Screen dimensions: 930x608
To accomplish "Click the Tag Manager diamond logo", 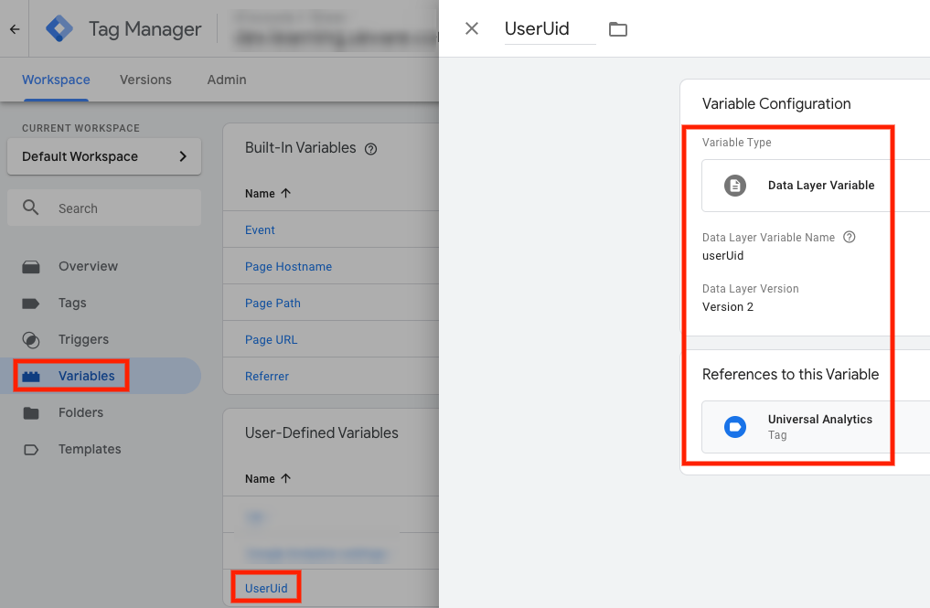I will [58, 28].
